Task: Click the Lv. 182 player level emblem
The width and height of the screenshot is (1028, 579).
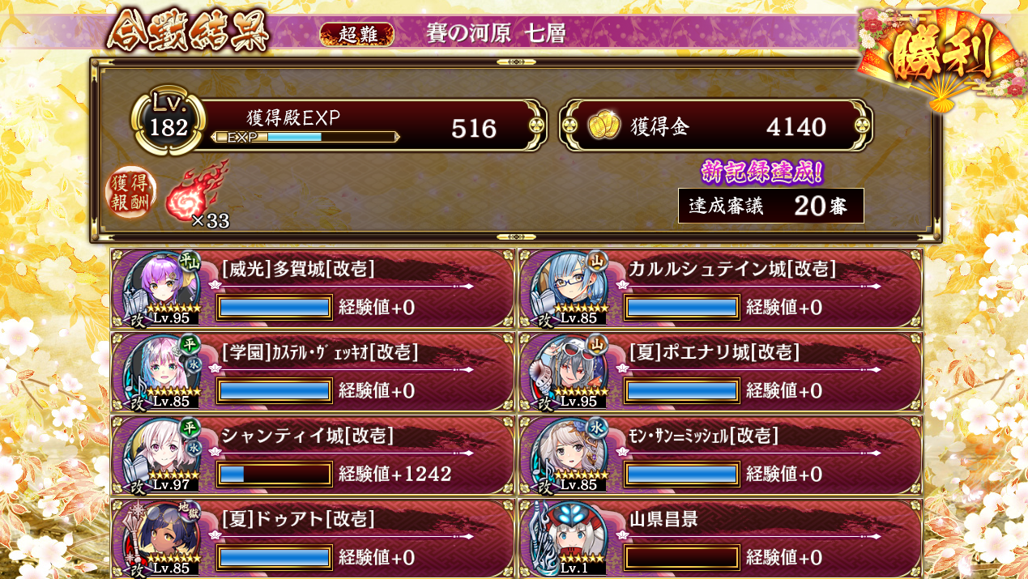Action: coord(168,121)
